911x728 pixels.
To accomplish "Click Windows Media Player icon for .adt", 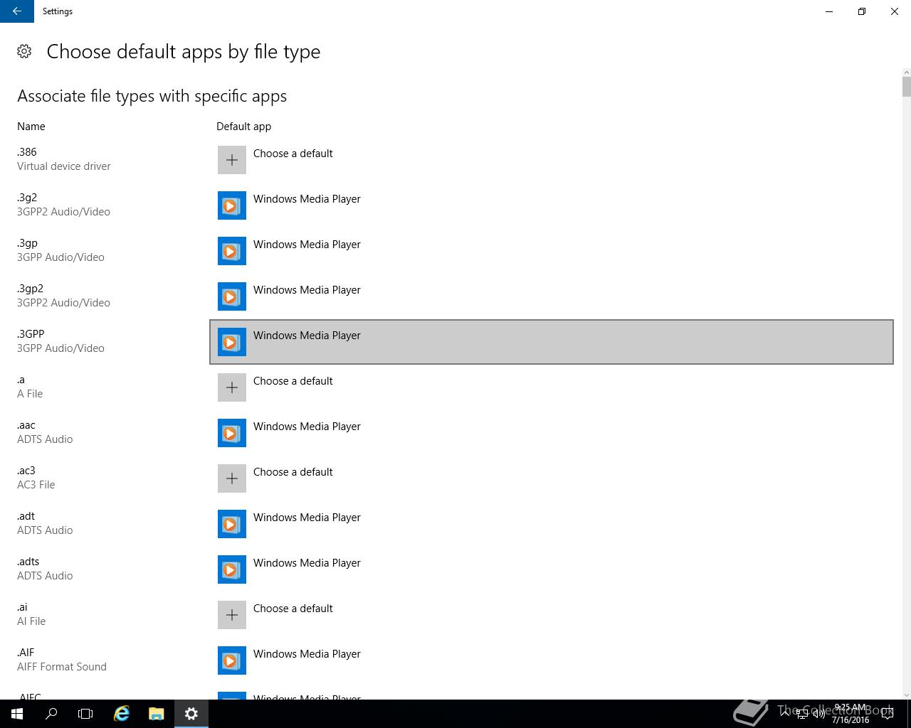I will pyautogui.click(x=232, y=524).
